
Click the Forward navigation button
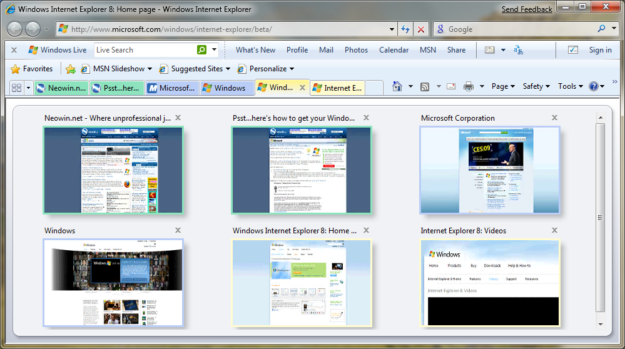33,29
